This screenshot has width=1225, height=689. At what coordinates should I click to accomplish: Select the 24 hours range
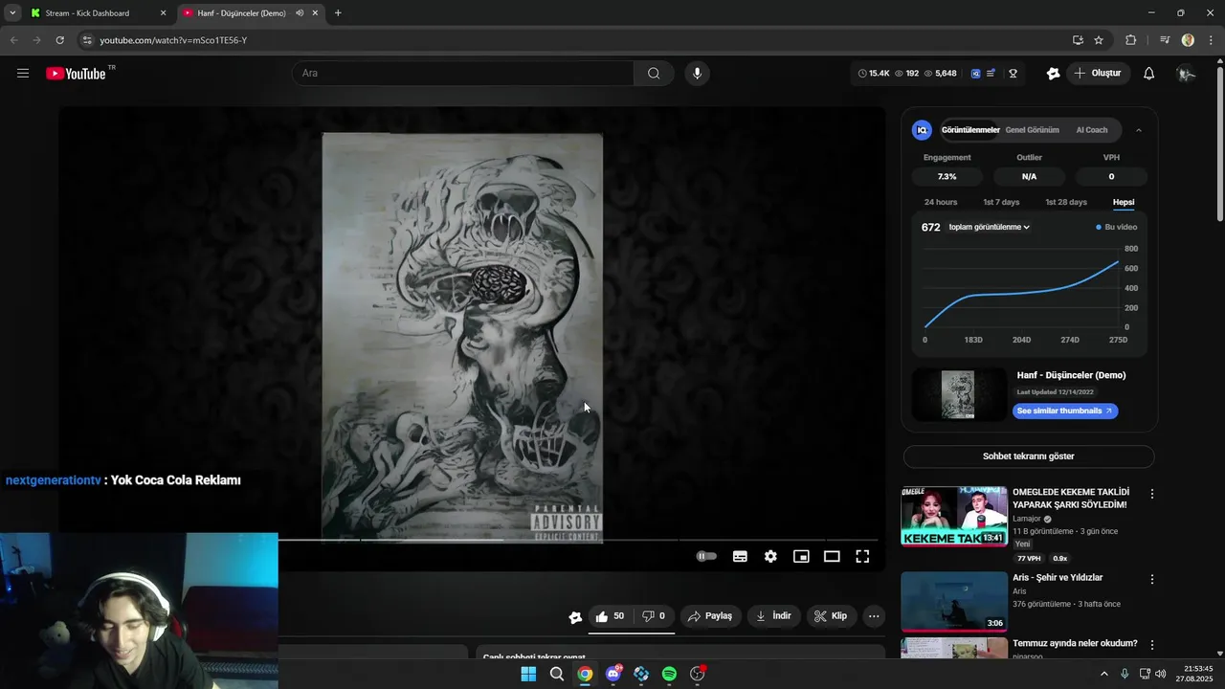(x=941, y=202)
